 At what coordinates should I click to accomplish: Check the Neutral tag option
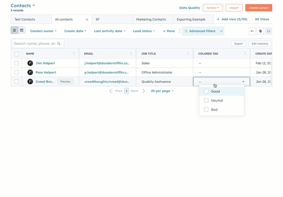[x=206, y=100]
